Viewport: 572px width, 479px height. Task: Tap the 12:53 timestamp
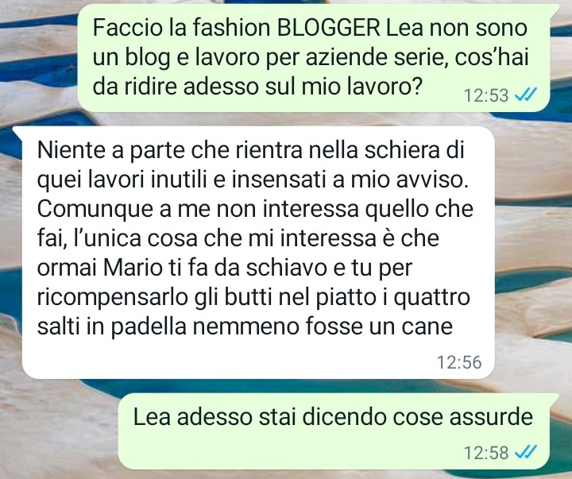486,95
